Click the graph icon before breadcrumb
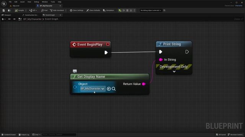Screen dimensions: 245x137 pyautogui.click(x=20, y=19)
